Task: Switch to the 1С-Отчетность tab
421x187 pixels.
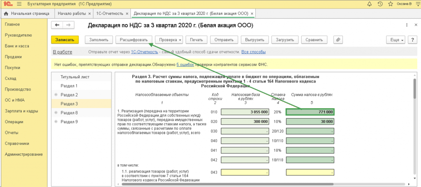Action: [x=109, y=14]
